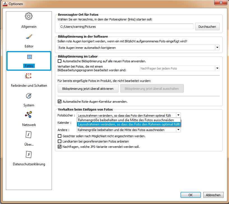Toggle Nachfragen welche JPS-Variante checkbox
Image resolution: width=229 pixels, height=204 pixels.
pyautogui.click(x=60, y=146)
